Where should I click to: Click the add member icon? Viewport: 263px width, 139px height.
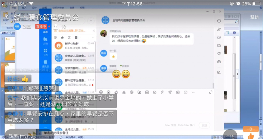219,29
